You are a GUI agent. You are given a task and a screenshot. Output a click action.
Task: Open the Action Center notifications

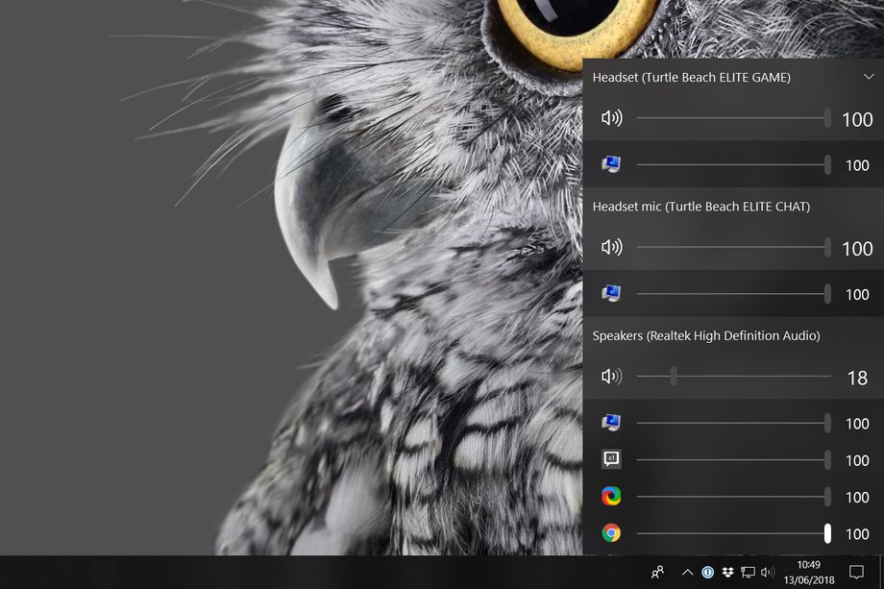click(x=856, y=573)
